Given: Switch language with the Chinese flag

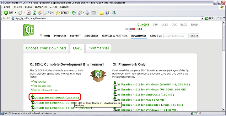Looking at the screenshot, I should (x=134, y=29).
